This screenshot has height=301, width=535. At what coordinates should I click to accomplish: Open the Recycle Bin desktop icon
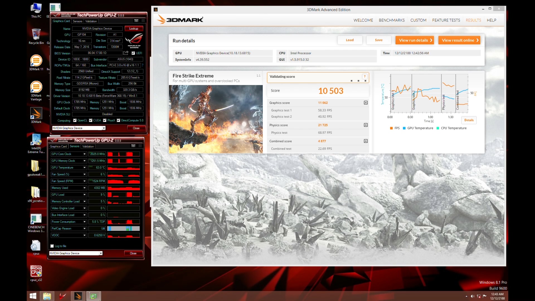(36, 36)
